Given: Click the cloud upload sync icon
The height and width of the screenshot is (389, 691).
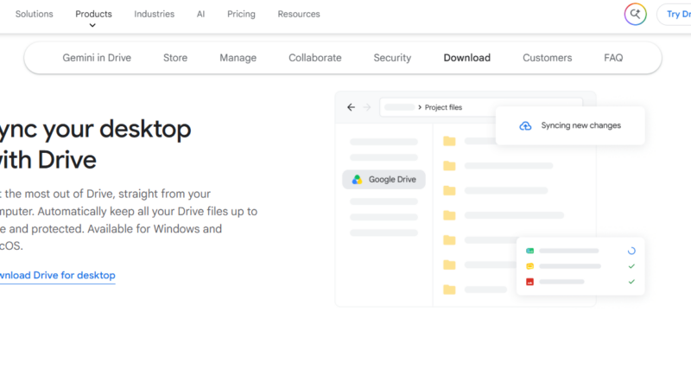Looking at the screenshot, I should pyautogui.click(x=525, y=125).
